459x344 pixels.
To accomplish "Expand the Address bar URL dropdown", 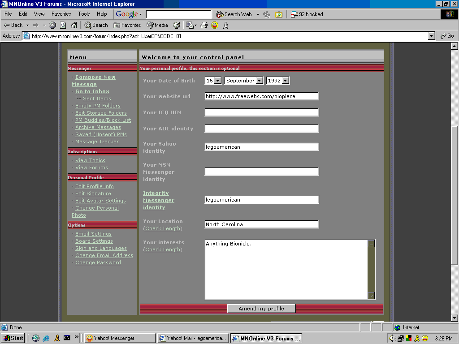I will point(431,36).
